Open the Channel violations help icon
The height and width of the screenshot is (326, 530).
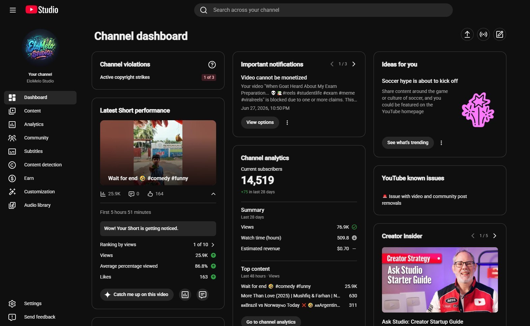212,65
